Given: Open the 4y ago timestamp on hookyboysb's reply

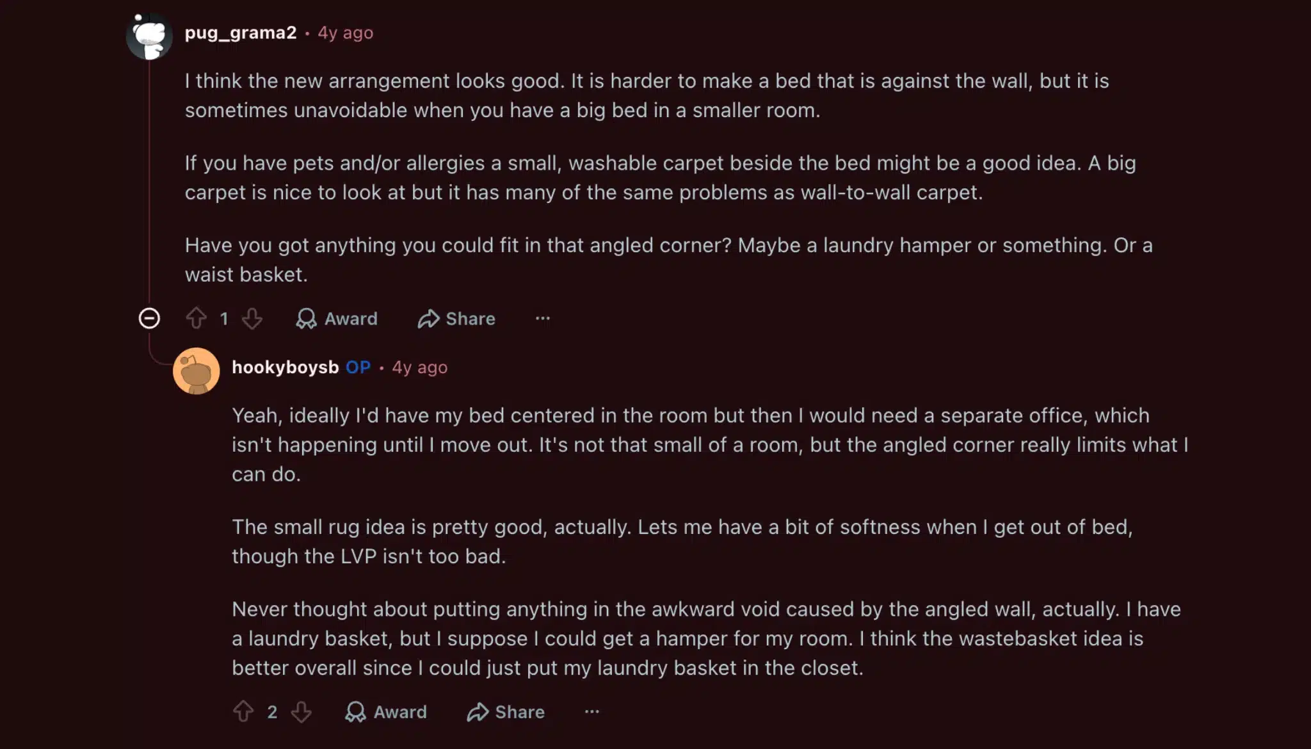Looking at the screenshot, I should tap(420, 367).
